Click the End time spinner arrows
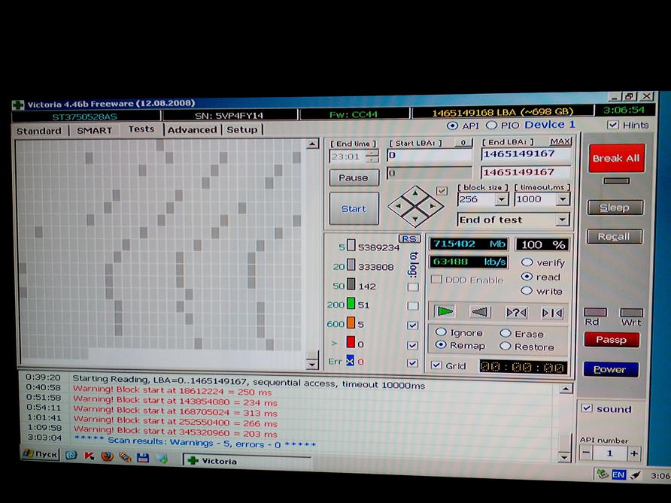Screen dimensions: 671x503 coord(372,156)
